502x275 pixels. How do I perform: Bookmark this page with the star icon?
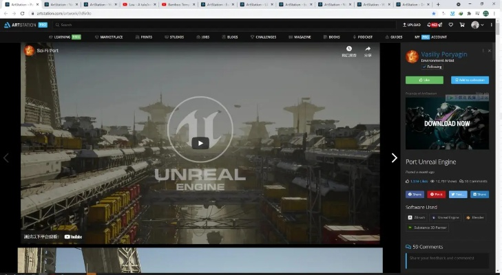point(434,14)
